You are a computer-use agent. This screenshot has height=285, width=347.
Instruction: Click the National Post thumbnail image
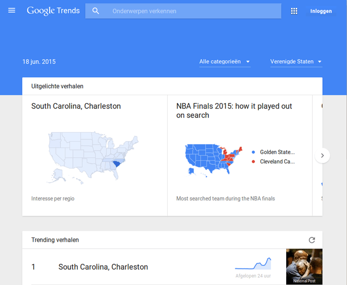(304, 267)
